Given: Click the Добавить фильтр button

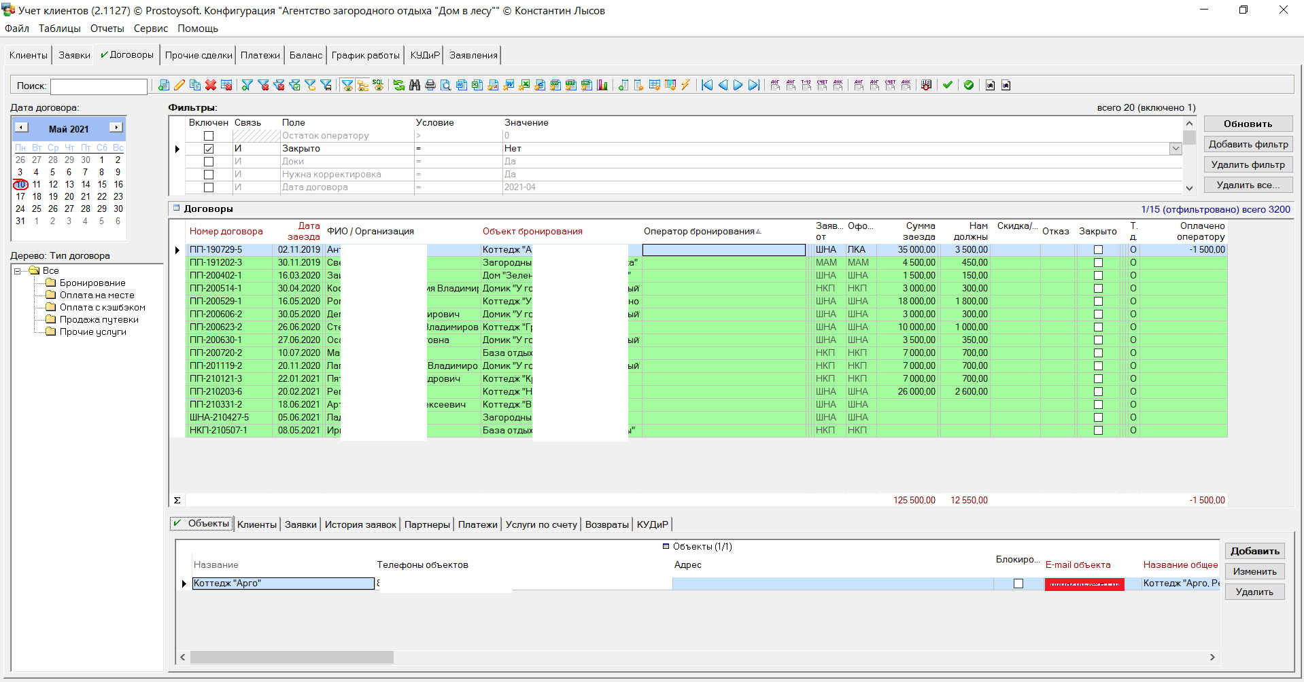Looking at the screenshot, I should [1248, 144].
